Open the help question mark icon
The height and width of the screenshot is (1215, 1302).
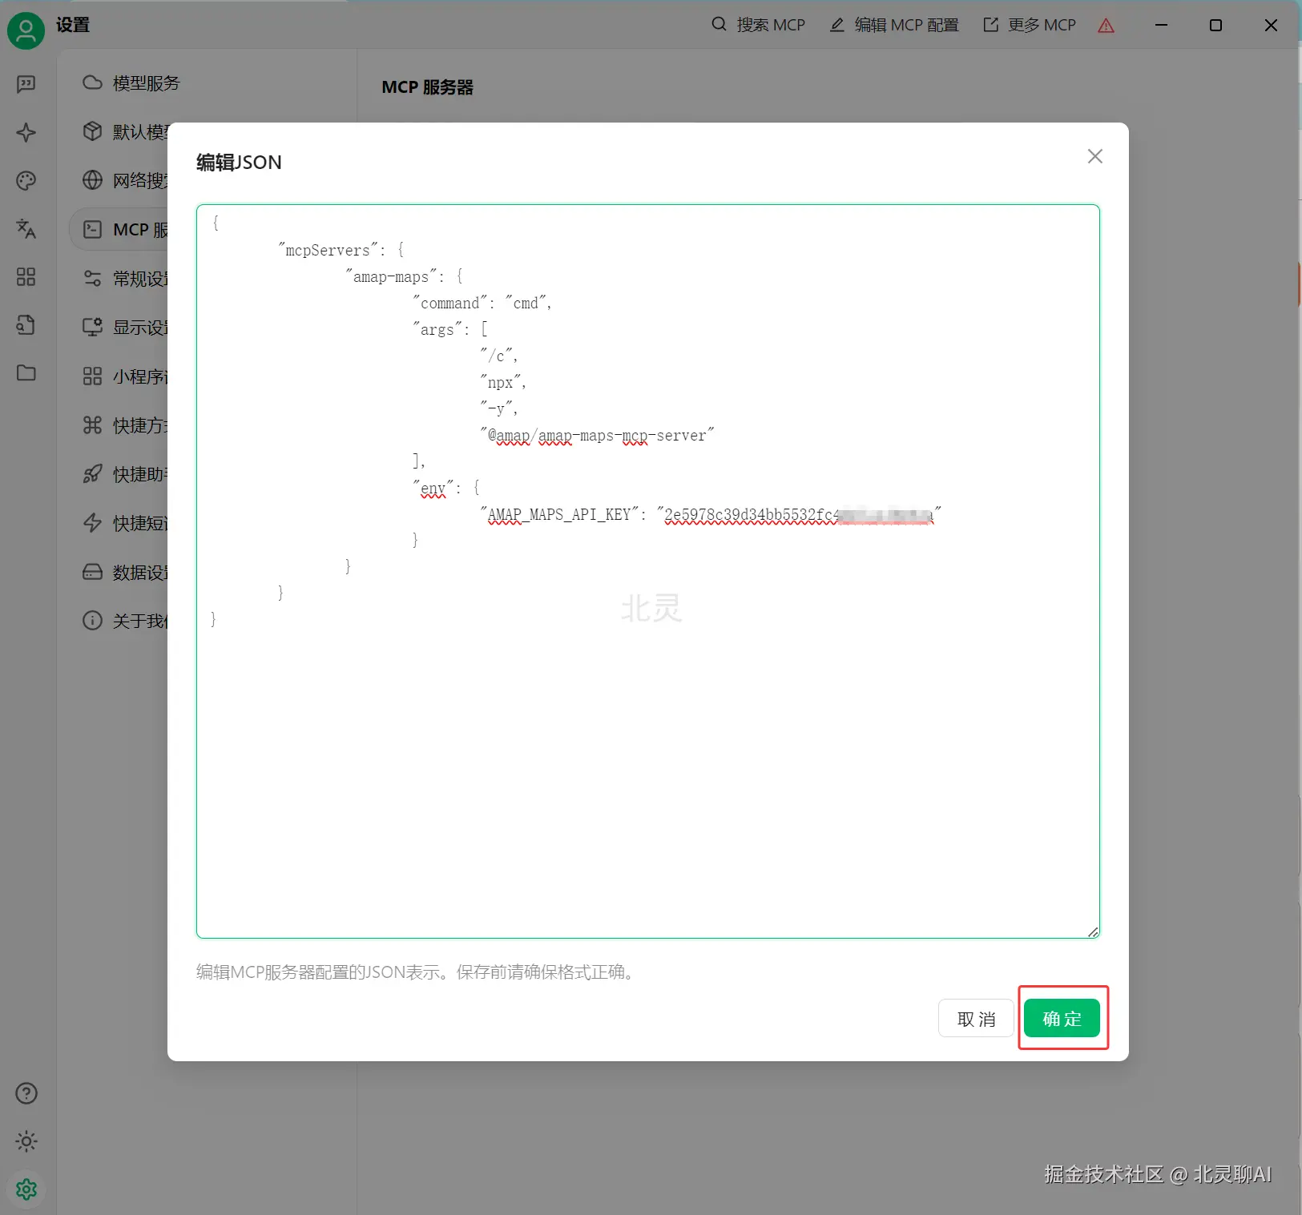(26, 1093)
